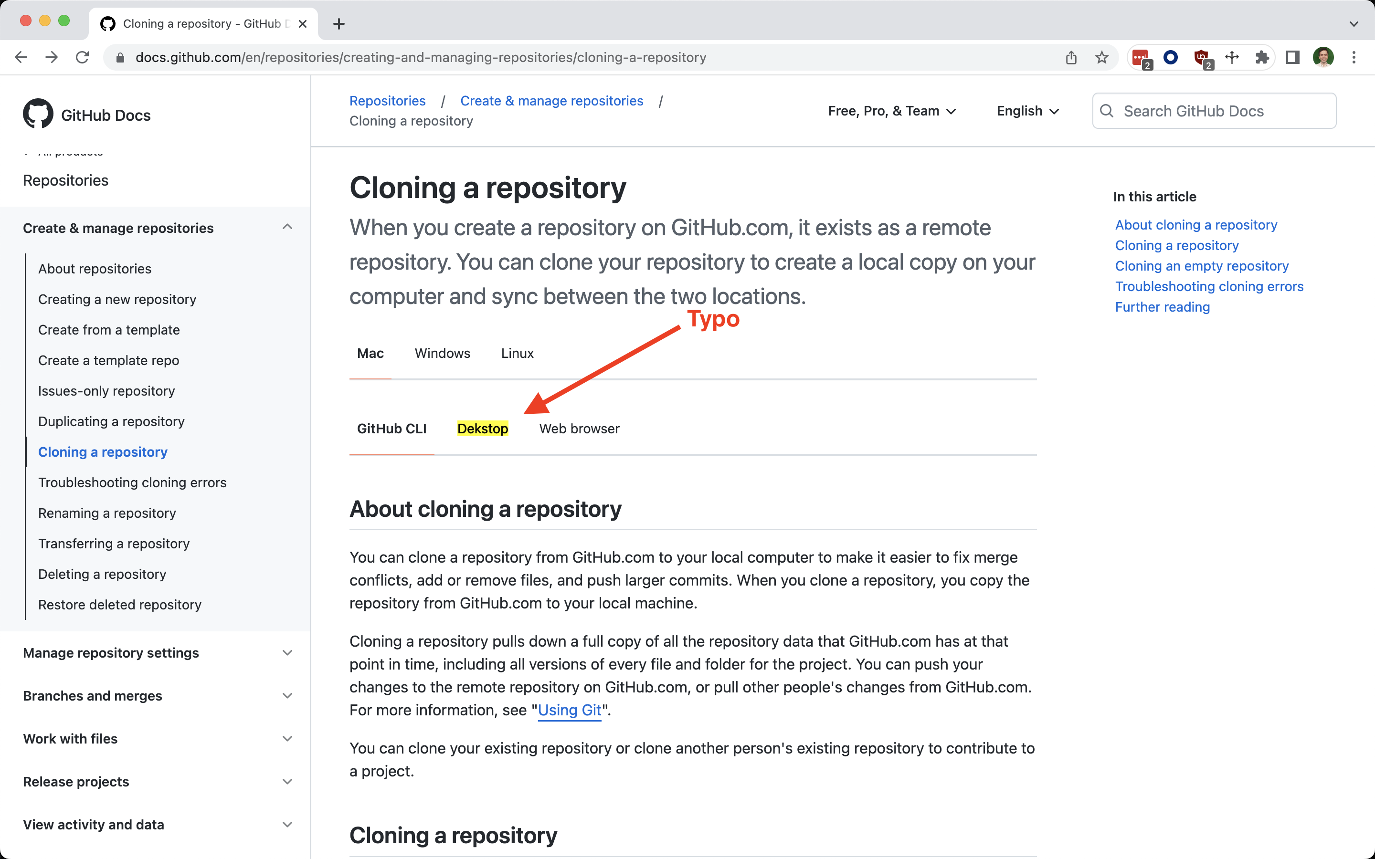
Task: Open the Extensions puzzle piece icon
Action: click(1262, 57)
